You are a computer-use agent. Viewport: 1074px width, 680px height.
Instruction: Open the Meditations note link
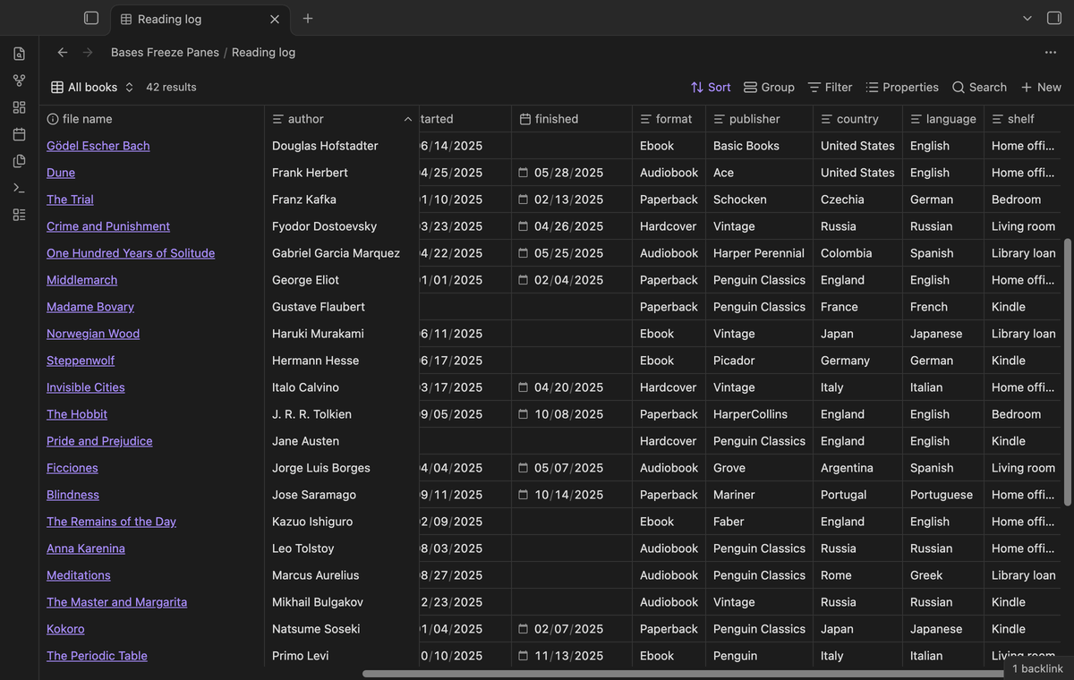coord(79,575)
